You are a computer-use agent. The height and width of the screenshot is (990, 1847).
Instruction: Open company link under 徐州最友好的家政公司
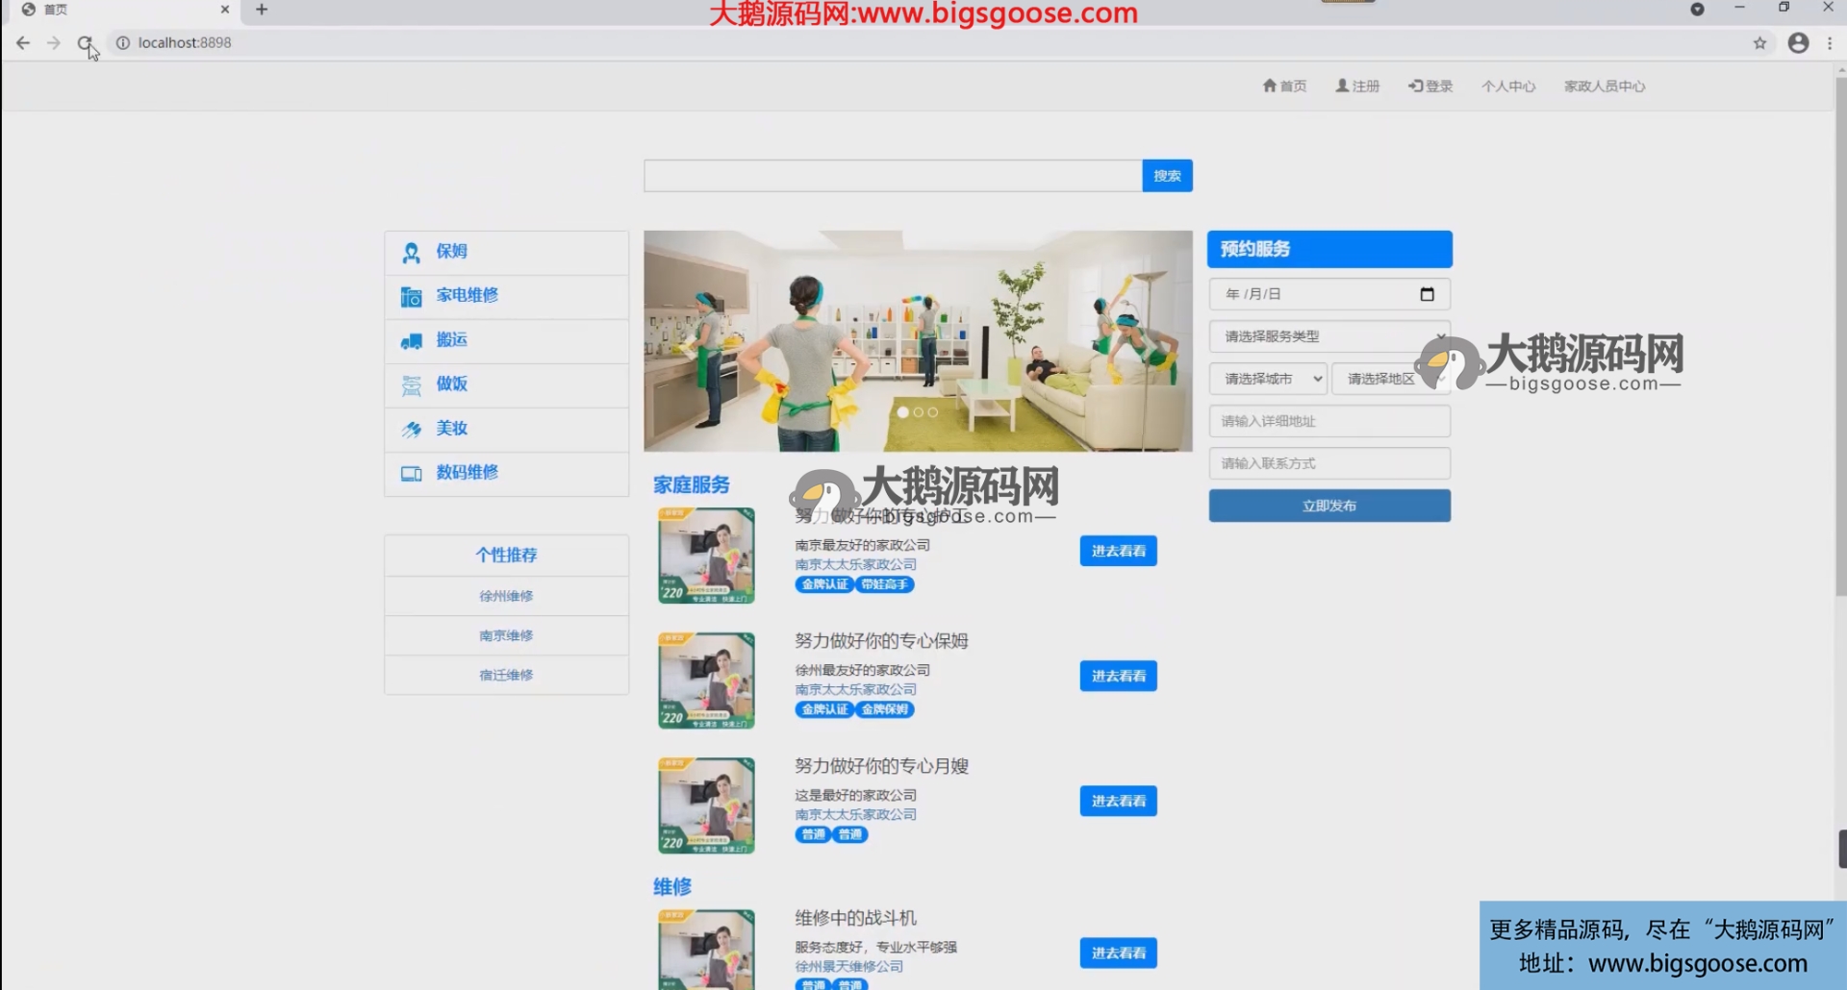[855, 689]
